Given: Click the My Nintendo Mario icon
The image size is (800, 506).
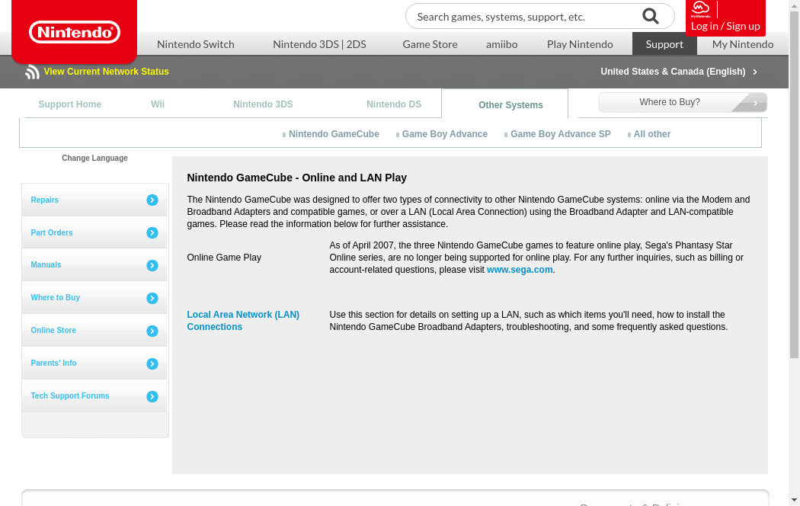Looking at the screenshot, I should [x=701, y=9].
